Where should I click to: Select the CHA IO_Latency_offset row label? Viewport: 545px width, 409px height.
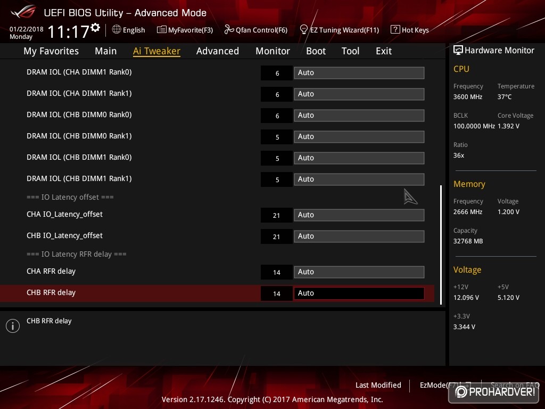pyautogui.click(x=64, y=214)
